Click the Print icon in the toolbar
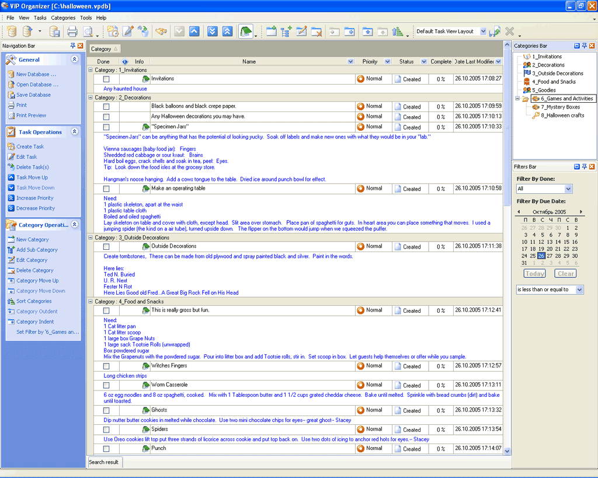The width and height of the screenshot is (598, 478). (72, 32)
